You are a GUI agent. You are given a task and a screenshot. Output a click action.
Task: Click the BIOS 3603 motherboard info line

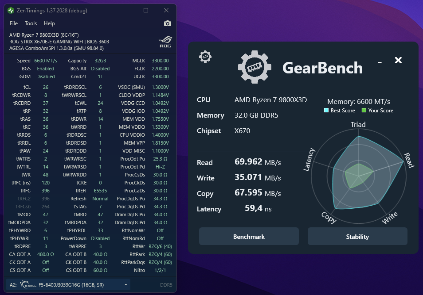[59, 42]
